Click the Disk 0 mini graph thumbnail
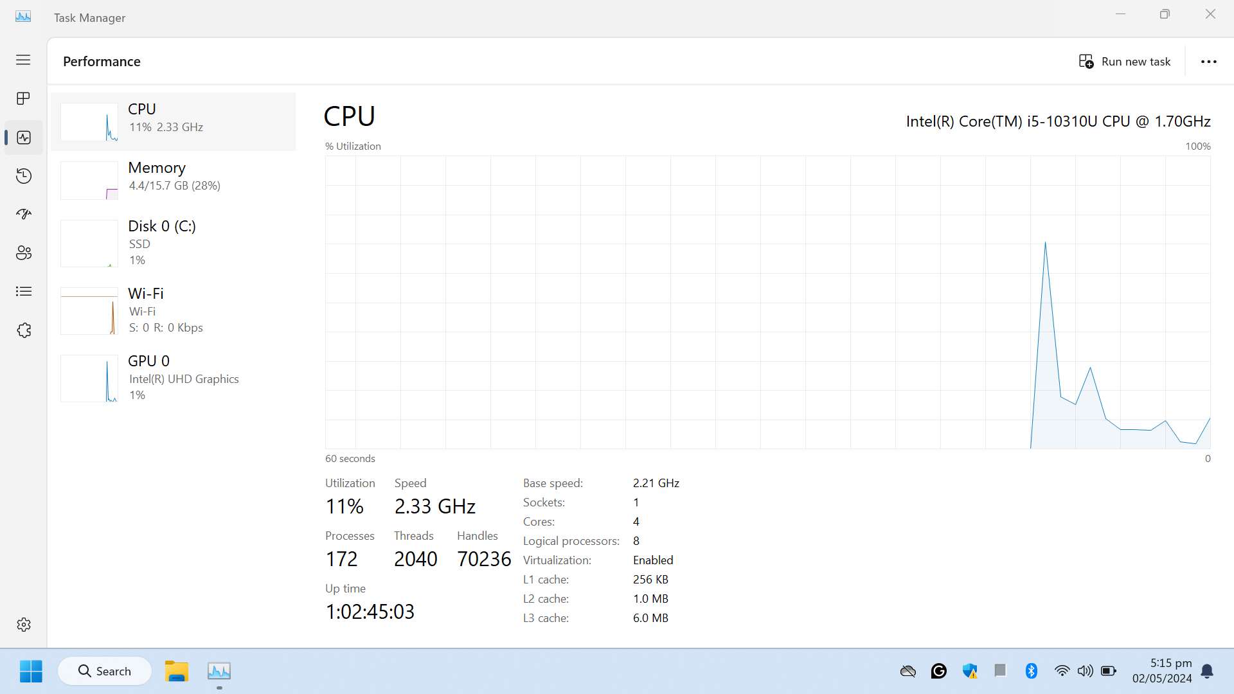The width and height of the screenshot is (1234, 694). (x=89, y=244)
